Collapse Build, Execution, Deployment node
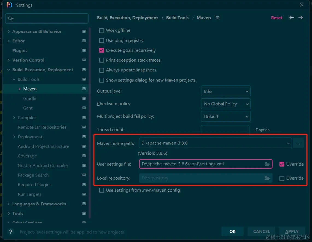Screen dimensions: 312x242 click(8, 70)
